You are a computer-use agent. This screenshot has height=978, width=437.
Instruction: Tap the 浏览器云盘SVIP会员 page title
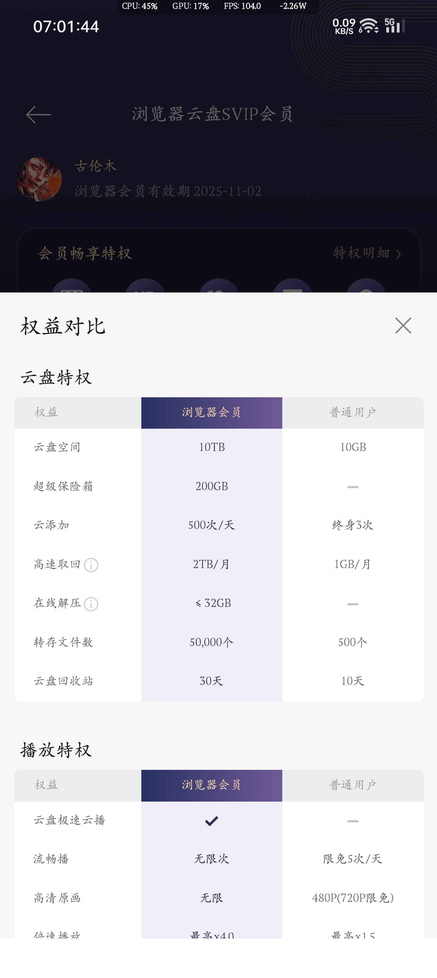[x=213, y=114]
